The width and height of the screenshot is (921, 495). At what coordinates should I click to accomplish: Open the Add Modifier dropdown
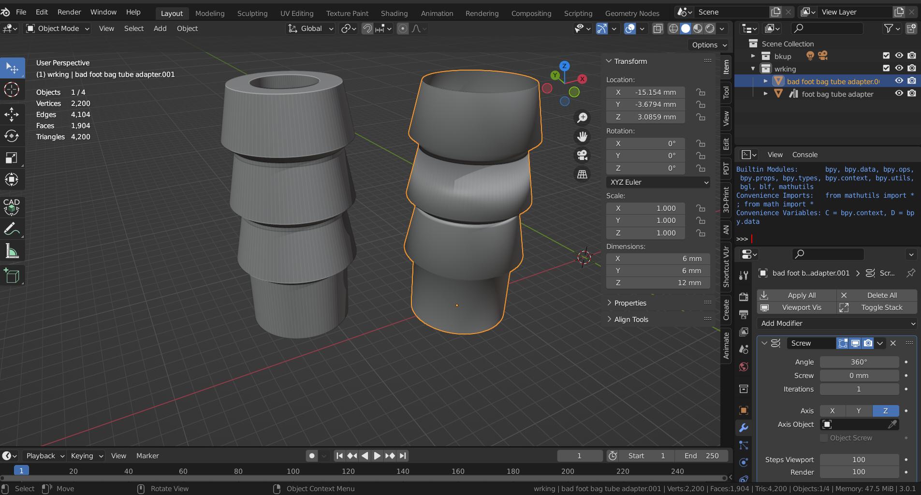click(x=837, y=323)
